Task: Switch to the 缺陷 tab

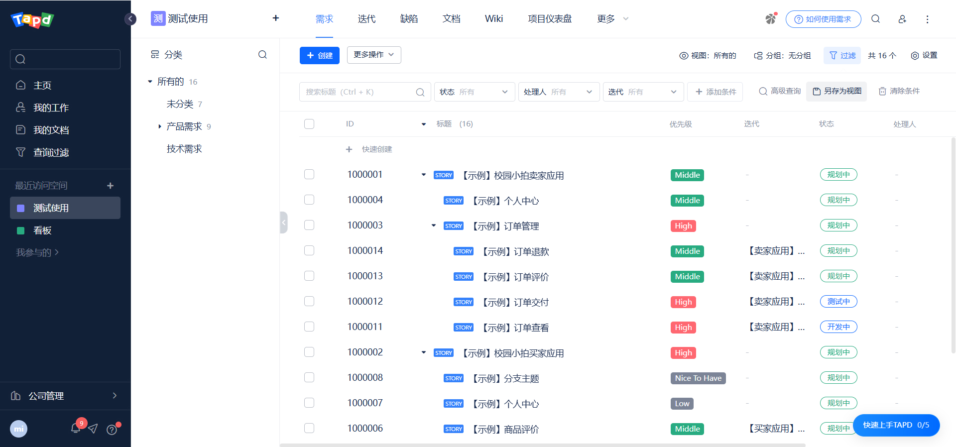Action: coord(409,19)
